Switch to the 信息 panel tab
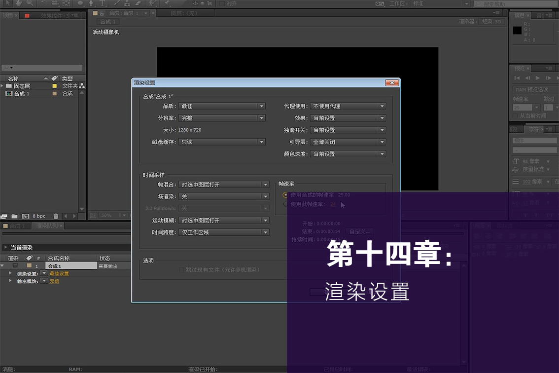This screenshot has height=373, width=559. click(x=519, y=15)
